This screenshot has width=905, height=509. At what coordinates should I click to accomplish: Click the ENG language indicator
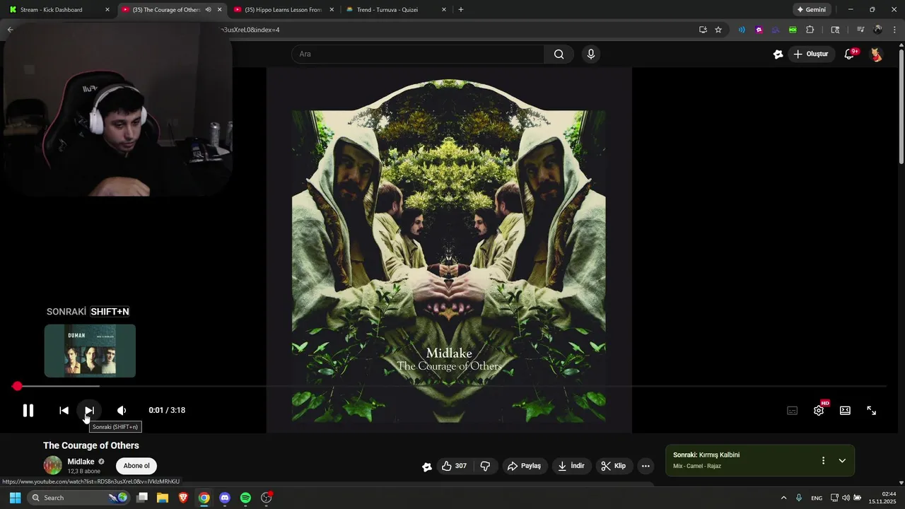[x=817, y=498]
